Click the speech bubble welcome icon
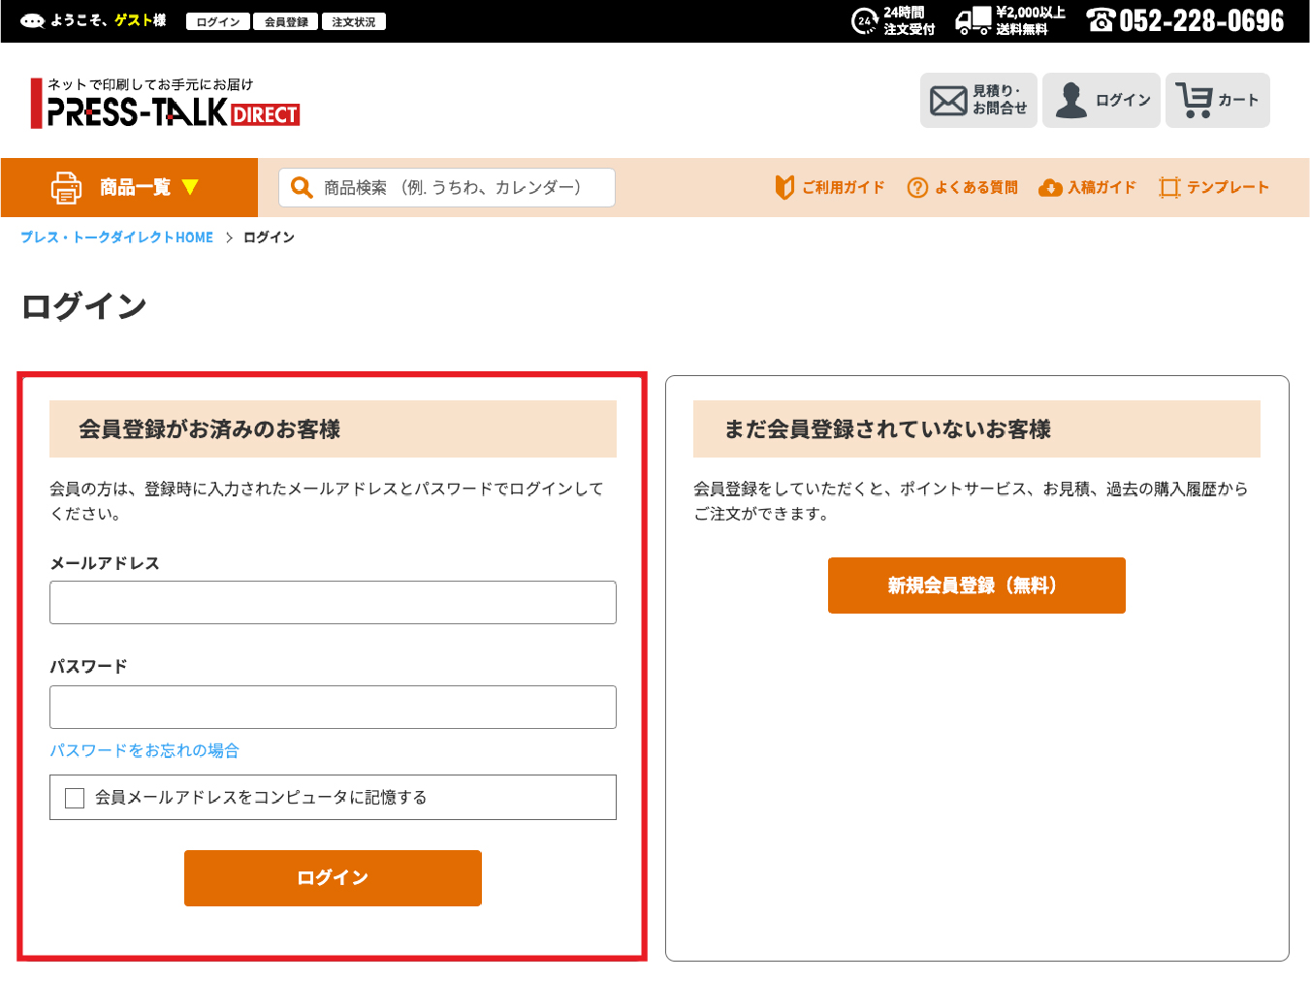1310x981 pixels. (x=32, y=21)
